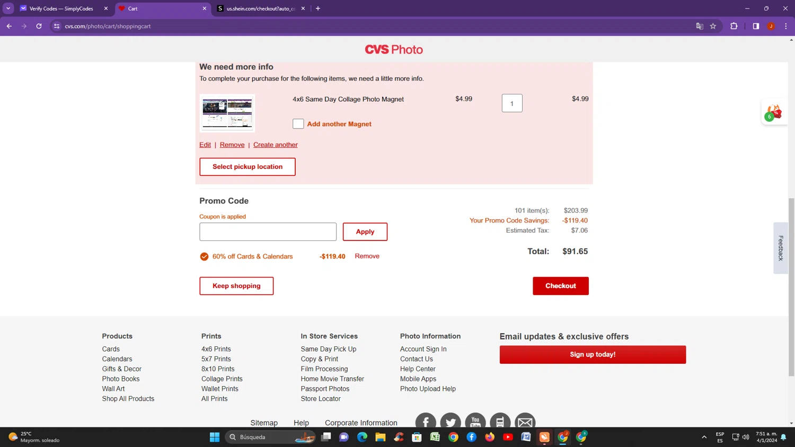Click the taskbar search box
The image size is (795, 447).
point(270,437)
